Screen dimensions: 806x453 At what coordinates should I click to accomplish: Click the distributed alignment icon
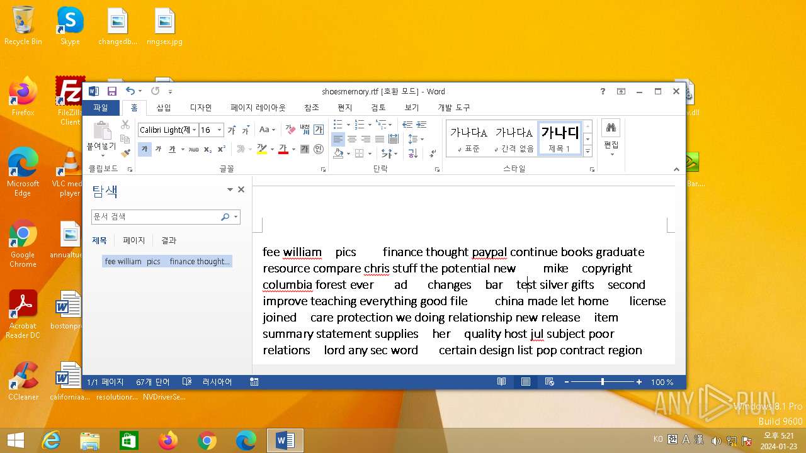394,139
